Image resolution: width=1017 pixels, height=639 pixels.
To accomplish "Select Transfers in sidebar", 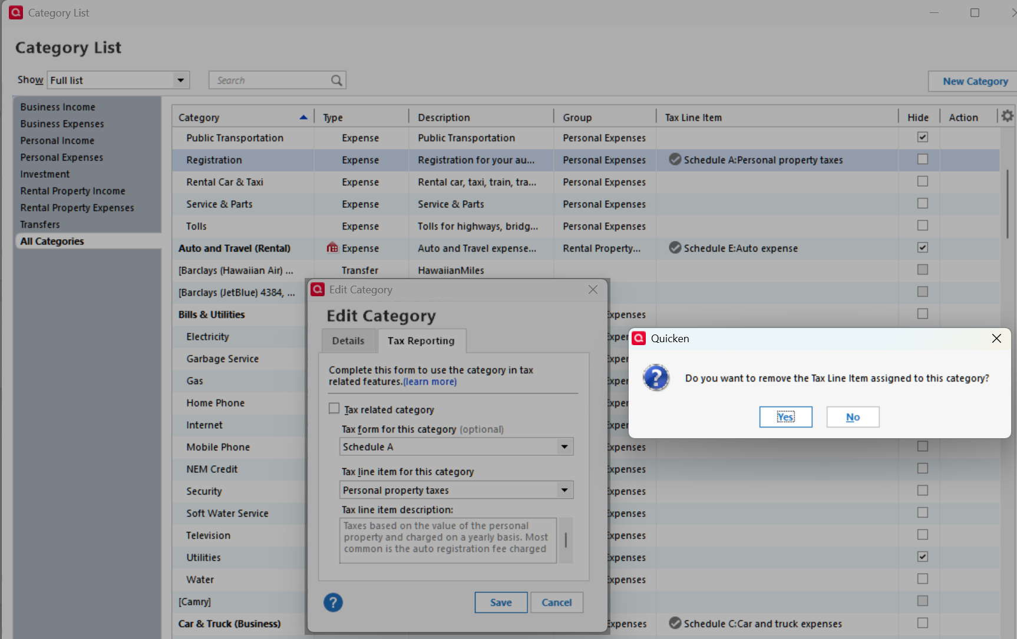I will (40, 224).
